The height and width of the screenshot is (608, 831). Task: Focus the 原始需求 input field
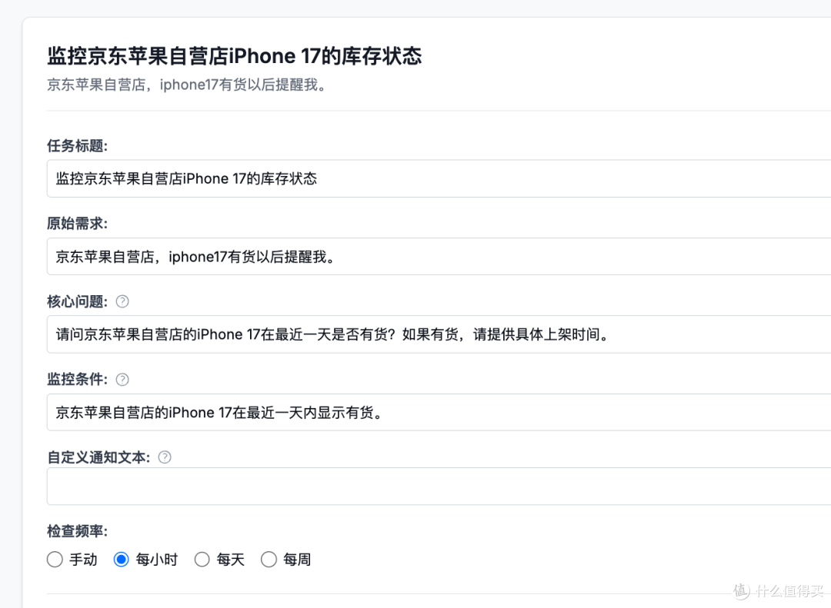point(439,256)
